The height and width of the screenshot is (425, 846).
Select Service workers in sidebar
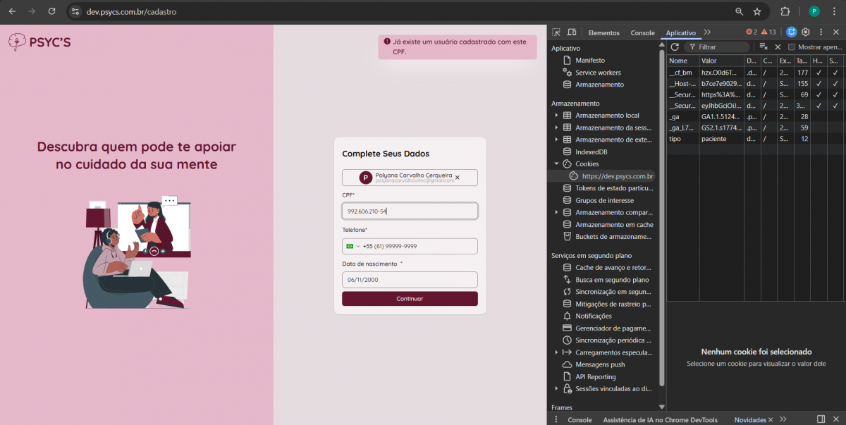pos(598,73)
